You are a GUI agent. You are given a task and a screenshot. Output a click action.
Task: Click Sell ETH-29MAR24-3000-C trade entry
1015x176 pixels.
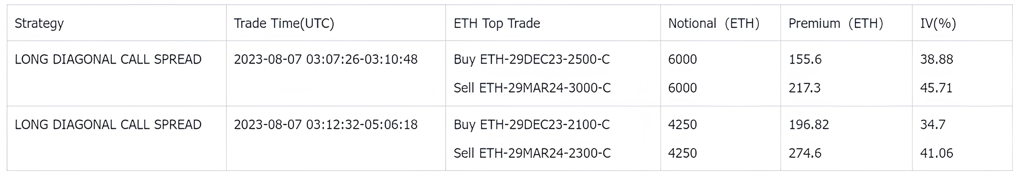(x=532, y=88)
